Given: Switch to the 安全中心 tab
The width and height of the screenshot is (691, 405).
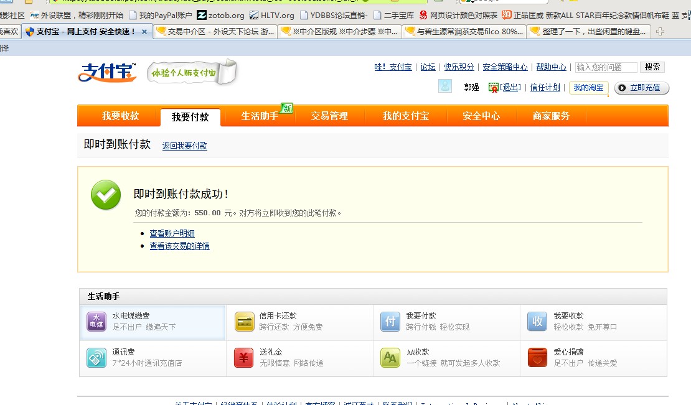Looking at the screenshot, I should coord(481,116).
